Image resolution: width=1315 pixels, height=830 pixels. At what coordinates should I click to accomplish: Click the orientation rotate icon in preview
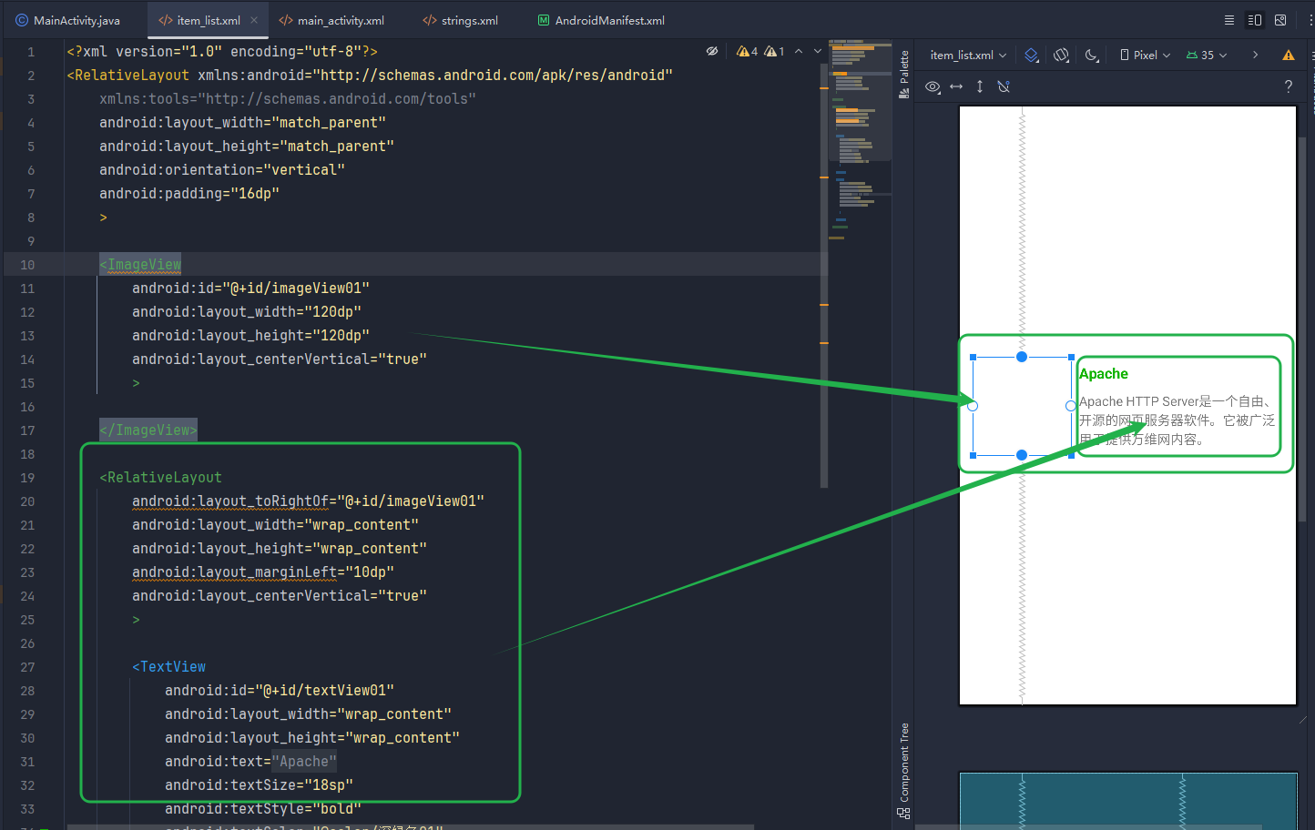pyautogui.click(x=1061, y=55)
